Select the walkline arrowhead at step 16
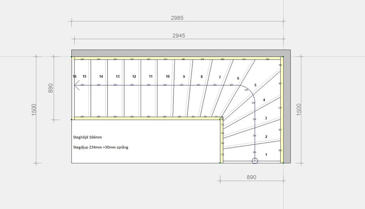365x209 pixels. tap(77, 85)
